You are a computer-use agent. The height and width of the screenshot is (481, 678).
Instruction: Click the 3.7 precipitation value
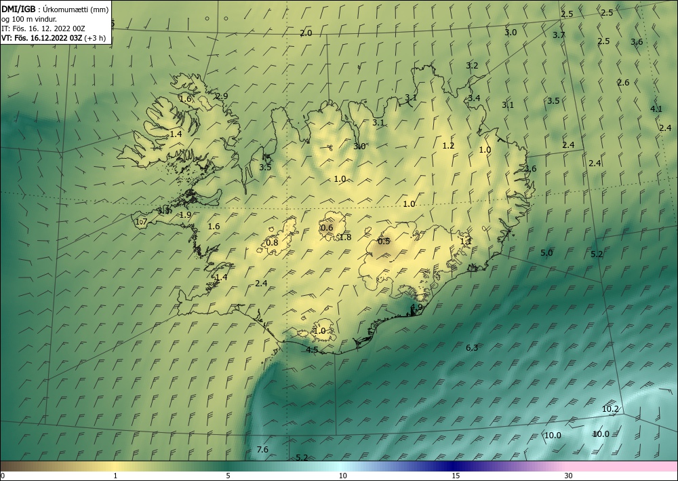559,35
